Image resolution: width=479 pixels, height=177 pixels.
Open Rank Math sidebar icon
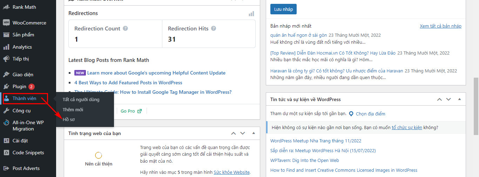pos(6,7)
